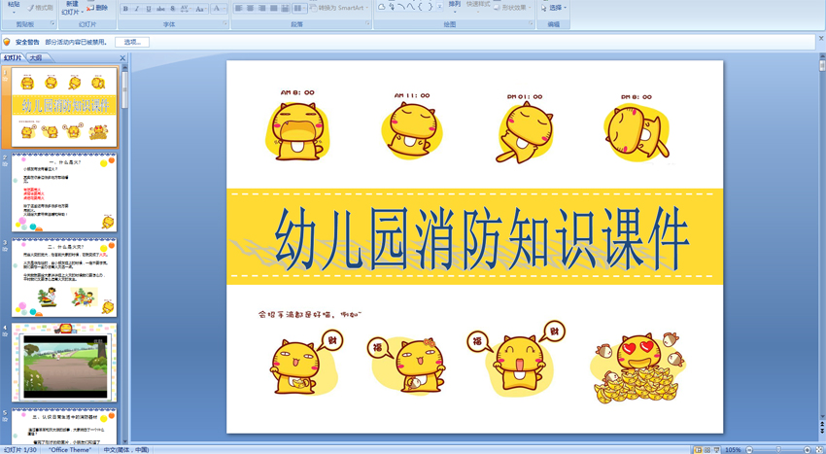The width and height of the screenshot is (826, 454).
Task: Open font color A dropdown
Action: (219, 9)
